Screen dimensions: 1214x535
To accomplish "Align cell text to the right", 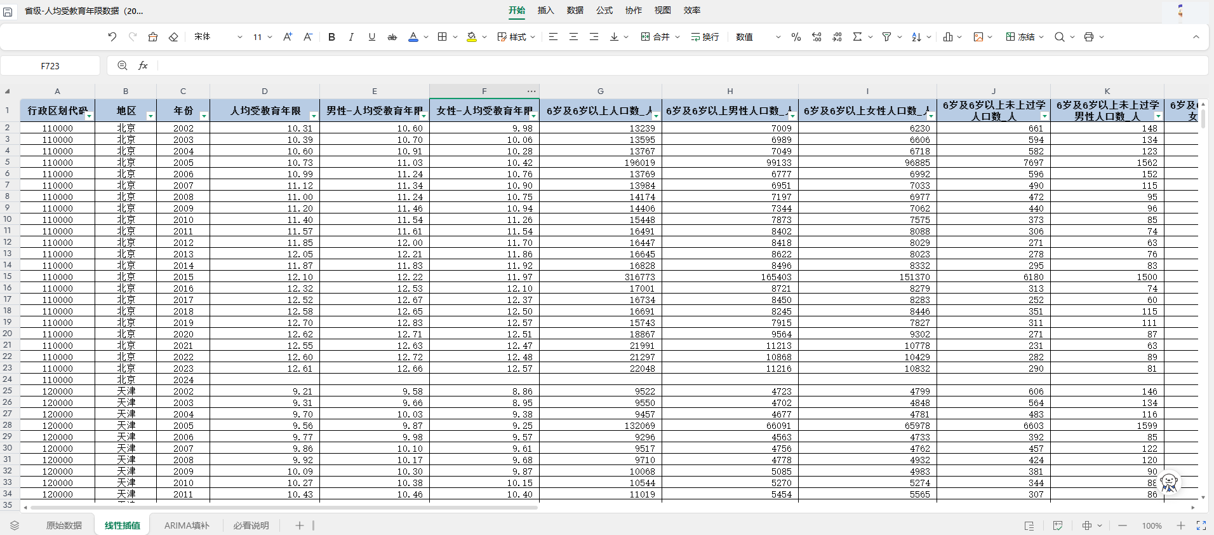I will pyautogui.click(x=594, y=37).
